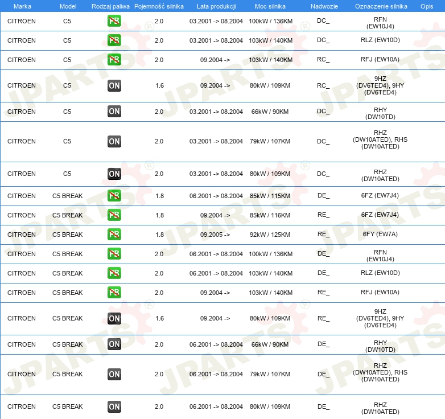
Task: Select the C5 BREAK row's RFN (EW10J4) engine code
Action: pos(380,256)
